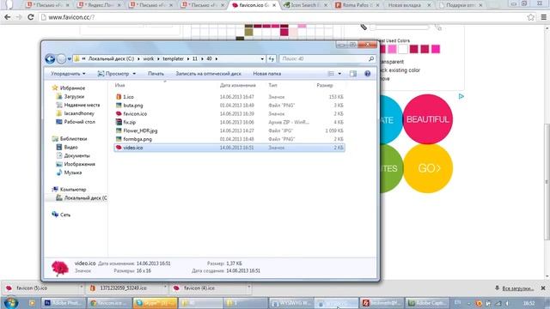This screenshot has width=550, height=309.
Task: Click the Просмотр toolbar button
Action: (x=113, y=74)
